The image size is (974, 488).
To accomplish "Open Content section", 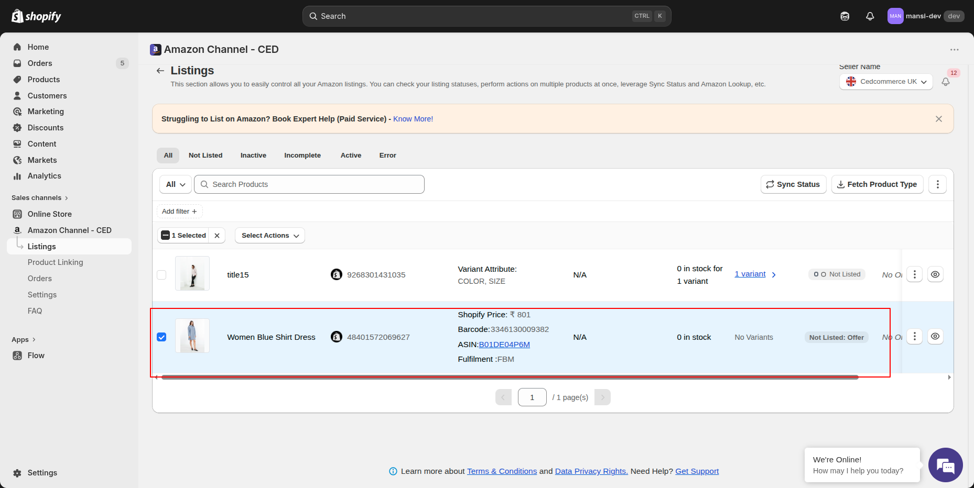I will pyautogui.click(x=42, y=144).
